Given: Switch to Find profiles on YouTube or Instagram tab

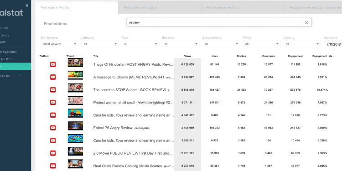Looking at the screenshot, I should tap(313, 8).
